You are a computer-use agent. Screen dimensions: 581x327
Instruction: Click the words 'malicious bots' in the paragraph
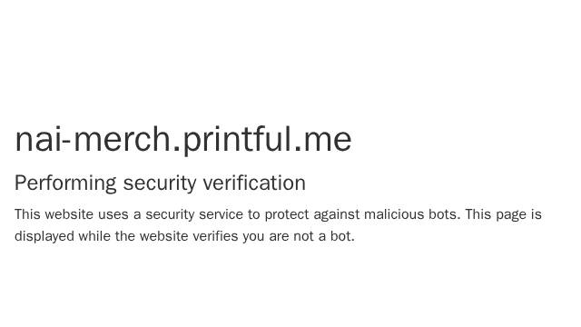click(410, 214)
